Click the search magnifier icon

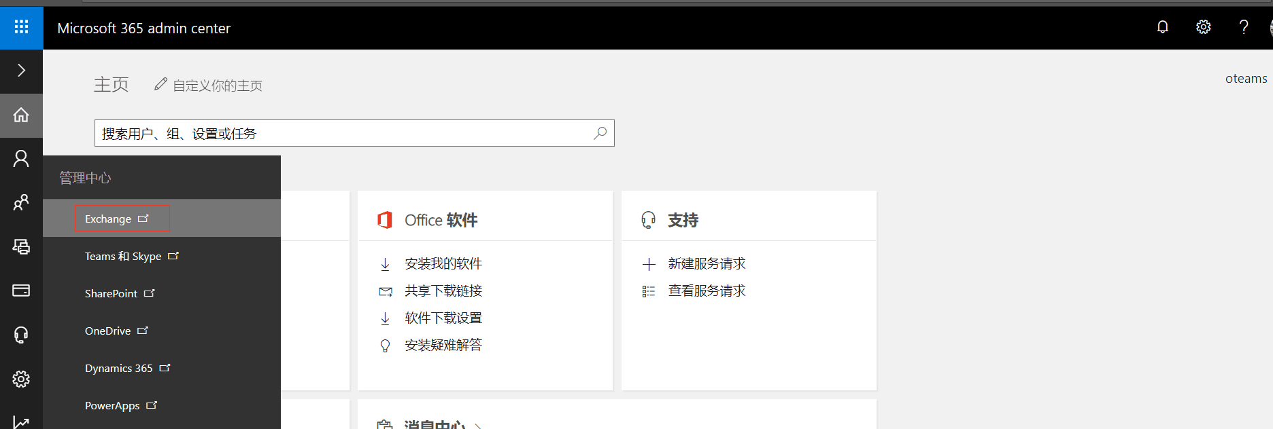[x=600, y=133]
